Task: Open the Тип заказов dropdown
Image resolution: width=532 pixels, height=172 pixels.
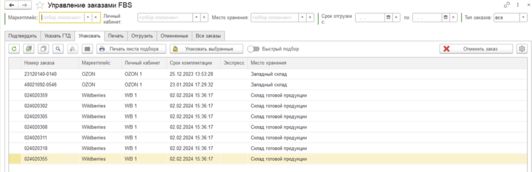Action: (523, 18)
